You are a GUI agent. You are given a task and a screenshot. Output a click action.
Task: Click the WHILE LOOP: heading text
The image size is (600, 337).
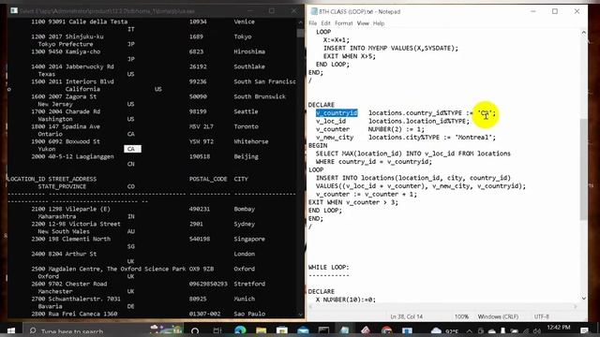[329, 267]
